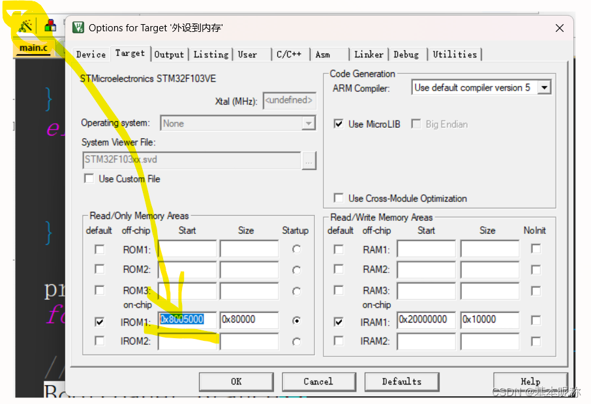The image size is (591, 404).
Task: Close the Options for Target dialog
Action: [x=560, y=28]
